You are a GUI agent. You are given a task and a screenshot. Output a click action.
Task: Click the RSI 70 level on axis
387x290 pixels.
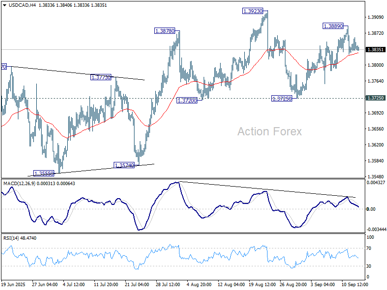pyautogui.click(x=369, y=248)
